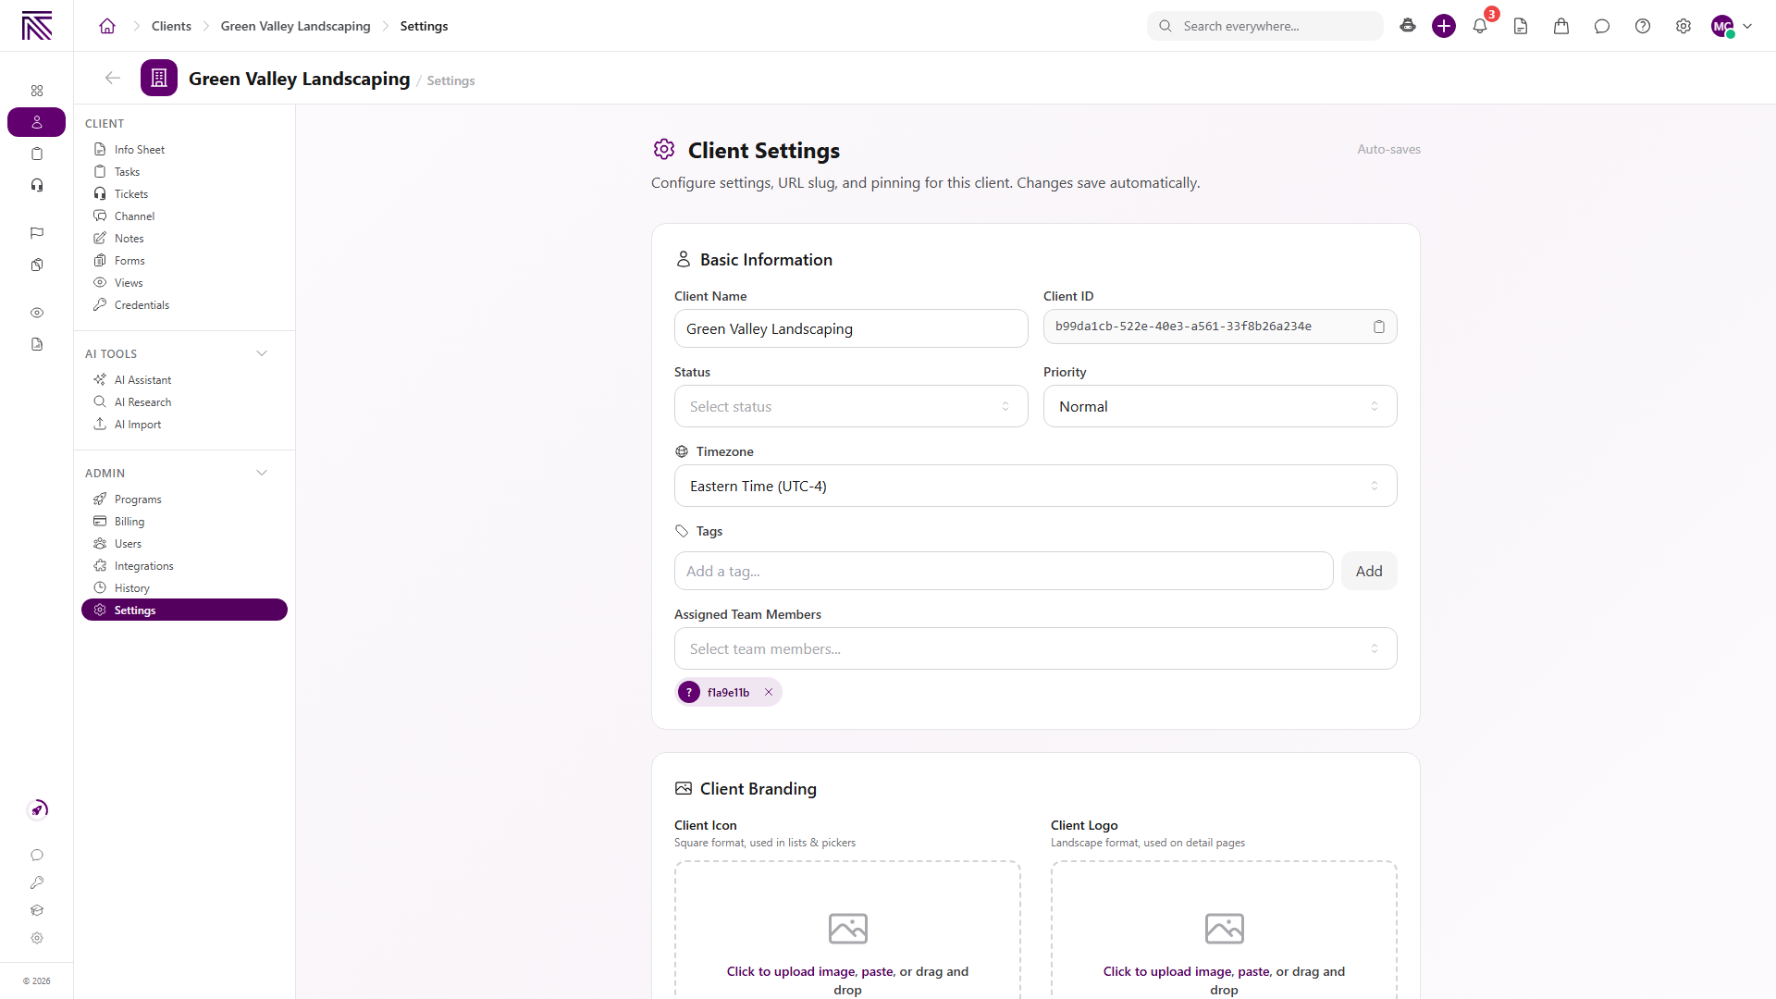Click the back arrow beside client name
The height and width of the screenshot is (999, 1776).
tap(113, 78)
